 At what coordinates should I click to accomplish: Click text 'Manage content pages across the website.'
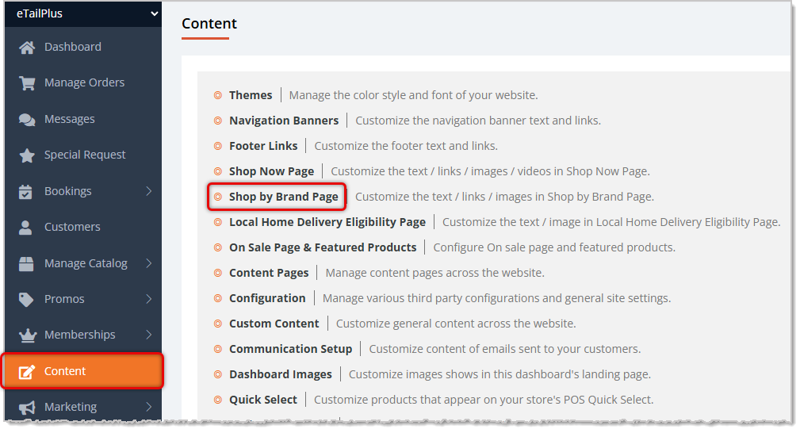point(434,273)
